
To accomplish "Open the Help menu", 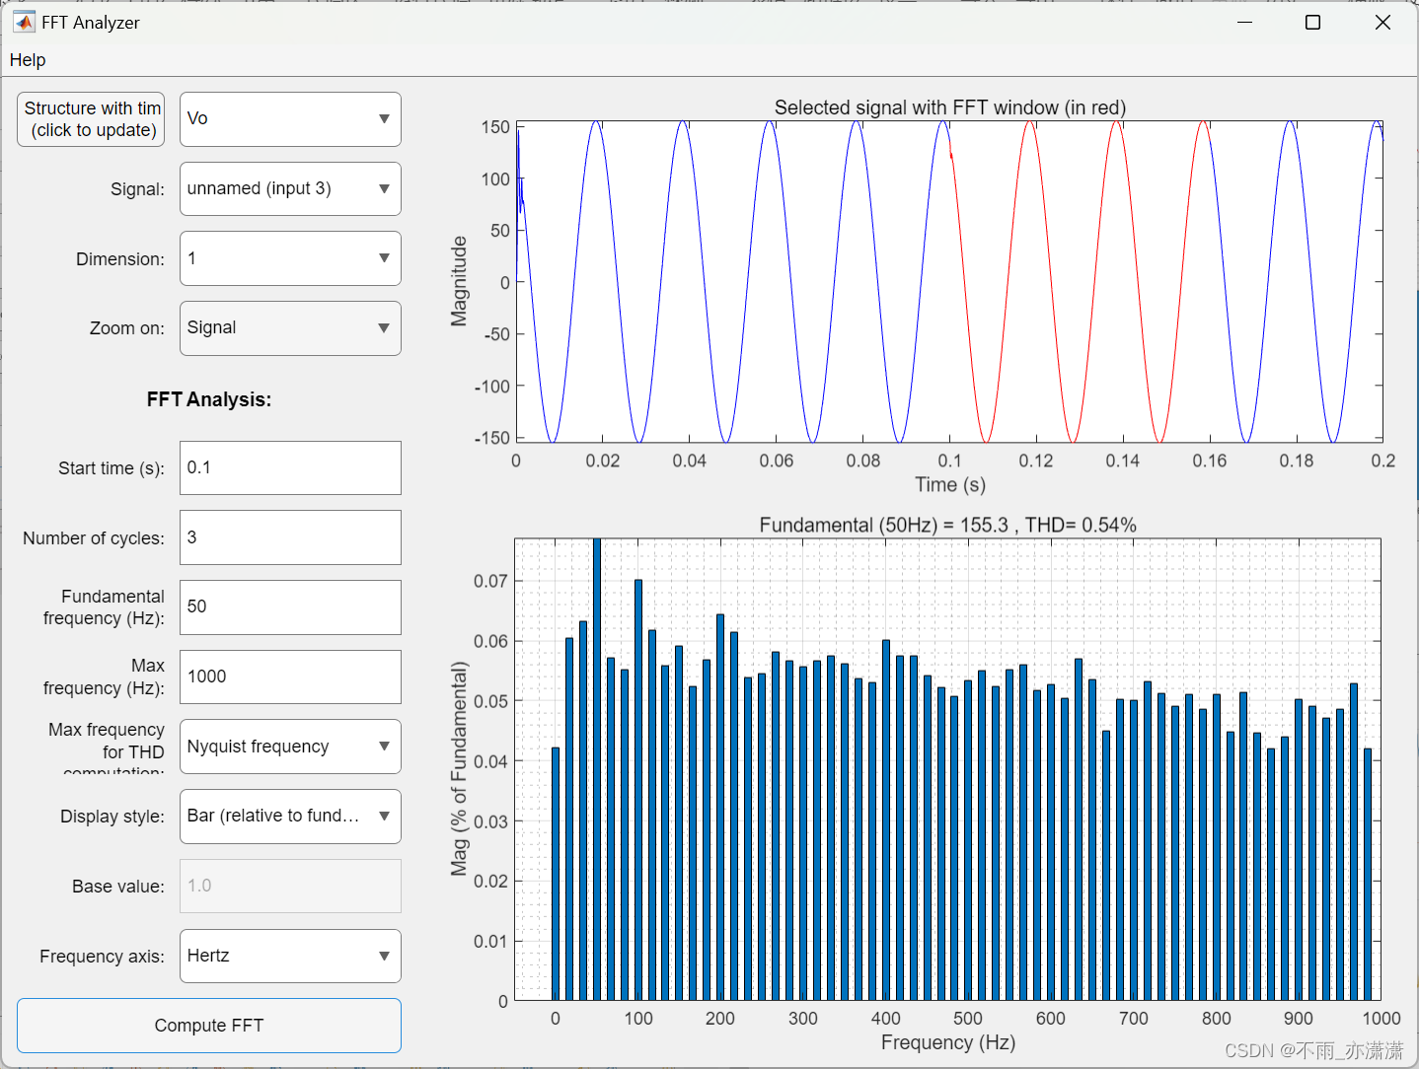I will pyautogui.click(x=28, y=60).
